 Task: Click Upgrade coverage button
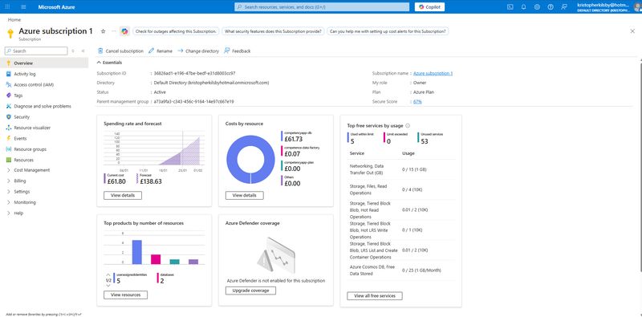point(250,291)
